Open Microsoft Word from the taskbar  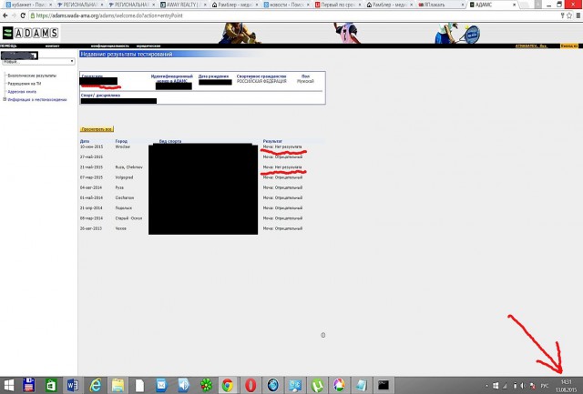coord(73,384)
